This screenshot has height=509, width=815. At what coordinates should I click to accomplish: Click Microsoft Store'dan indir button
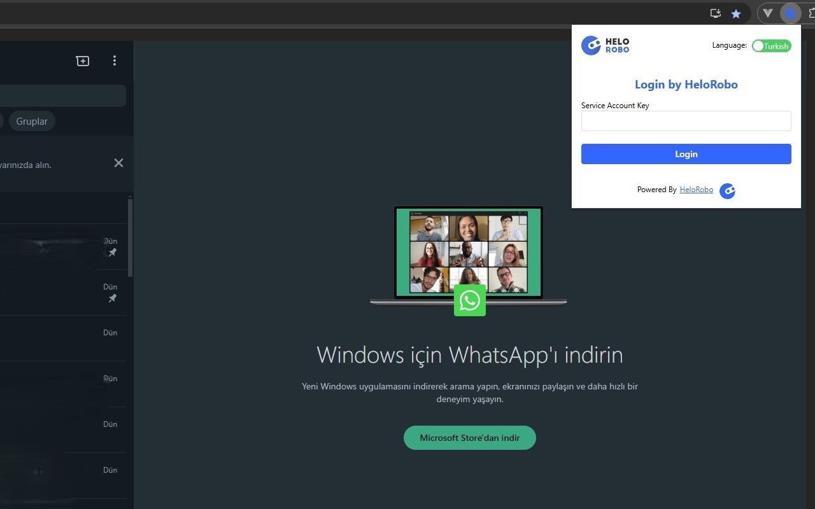[470, 438]
